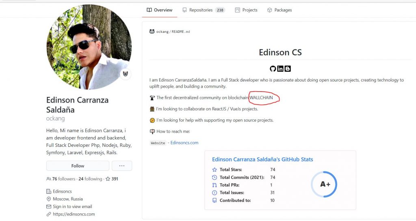
Task: Click the Follow button
Action: click(x=78, y=166)
